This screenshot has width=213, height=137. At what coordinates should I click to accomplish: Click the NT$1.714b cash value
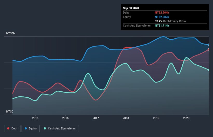click(162, 26)
